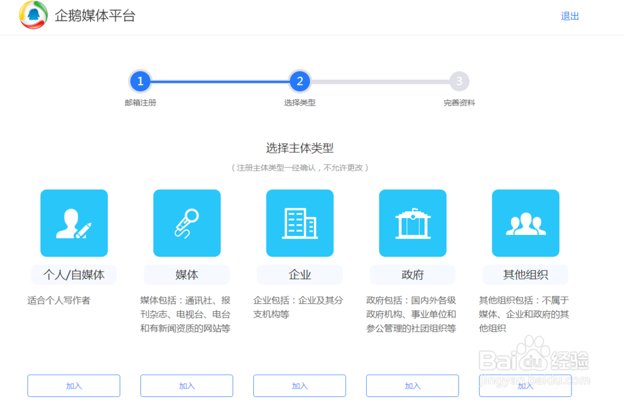This screenshot has width=624, height=402.
Task: Click 加入 under 个人/自媒体
Action: click(x=73, y=385)
